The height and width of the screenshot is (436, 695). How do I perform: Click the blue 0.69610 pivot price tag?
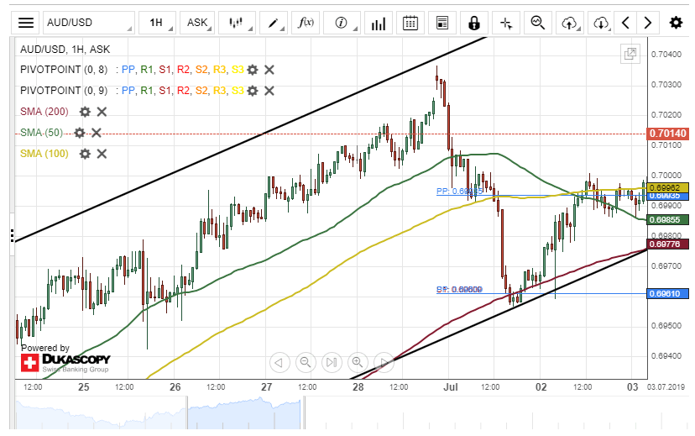click(x=668, y=294)
